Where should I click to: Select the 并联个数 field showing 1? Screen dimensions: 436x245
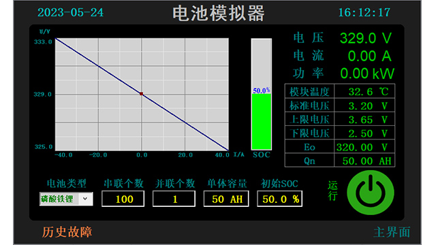[174, 199]
